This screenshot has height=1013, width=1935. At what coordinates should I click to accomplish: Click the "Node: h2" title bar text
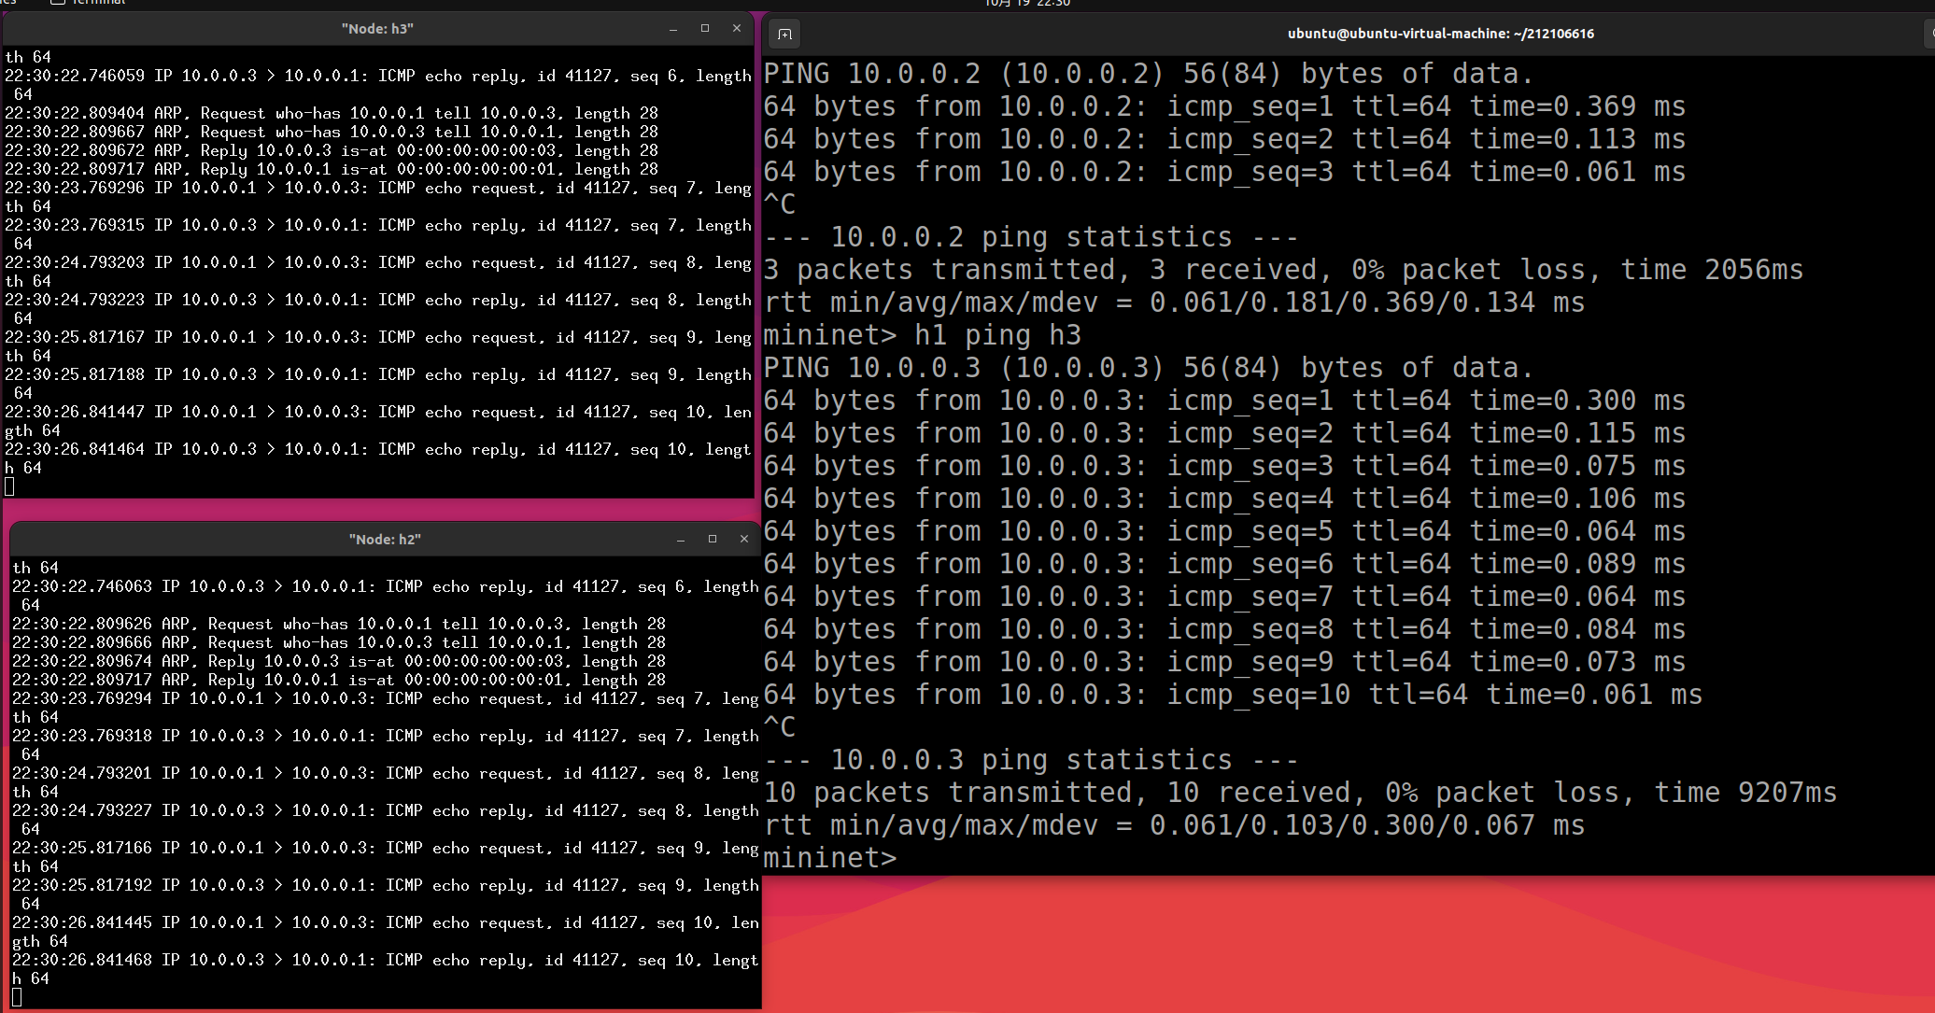pyautogui.click(x=385, y=540)
